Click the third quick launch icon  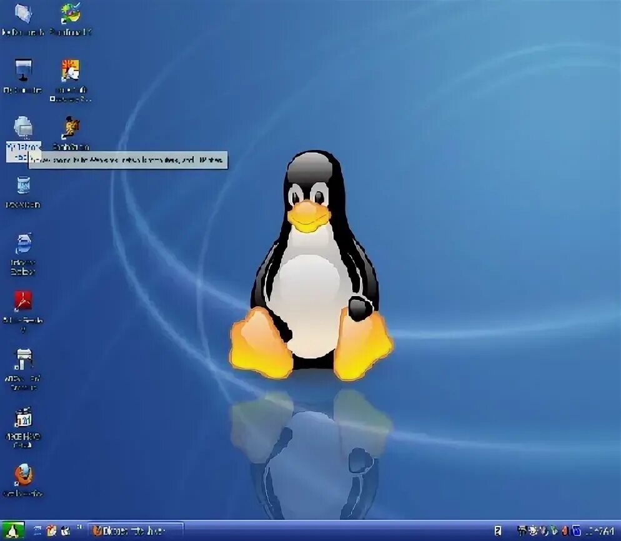[66, 531]
